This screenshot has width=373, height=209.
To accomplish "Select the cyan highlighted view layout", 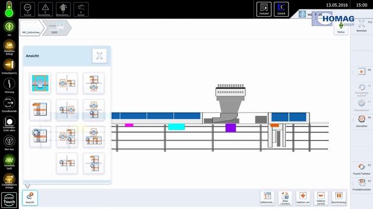I will click(x=40, y=83).
